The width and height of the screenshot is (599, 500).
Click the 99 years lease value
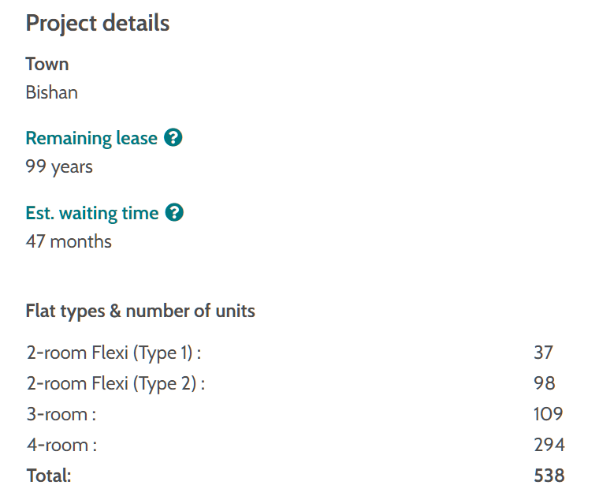(59, 166)
